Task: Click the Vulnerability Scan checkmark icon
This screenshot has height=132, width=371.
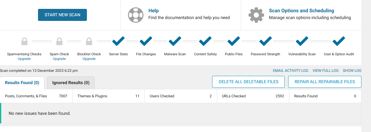Action: click(x=302, y=41)
